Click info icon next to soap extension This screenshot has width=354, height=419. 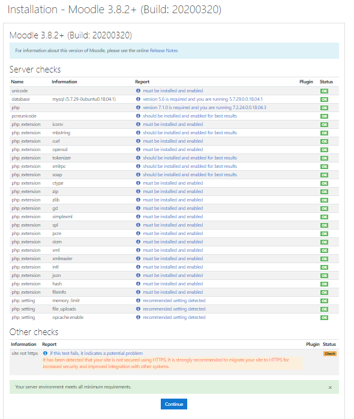[138, 174]
